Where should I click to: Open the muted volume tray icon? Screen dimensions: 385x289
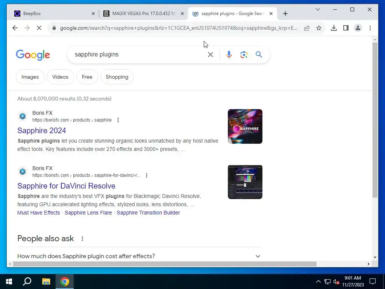336,281
